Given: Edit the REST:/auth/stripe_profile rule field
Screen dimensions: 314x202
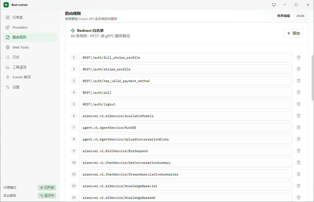Looking at the screenshot, I should point(185,69).
